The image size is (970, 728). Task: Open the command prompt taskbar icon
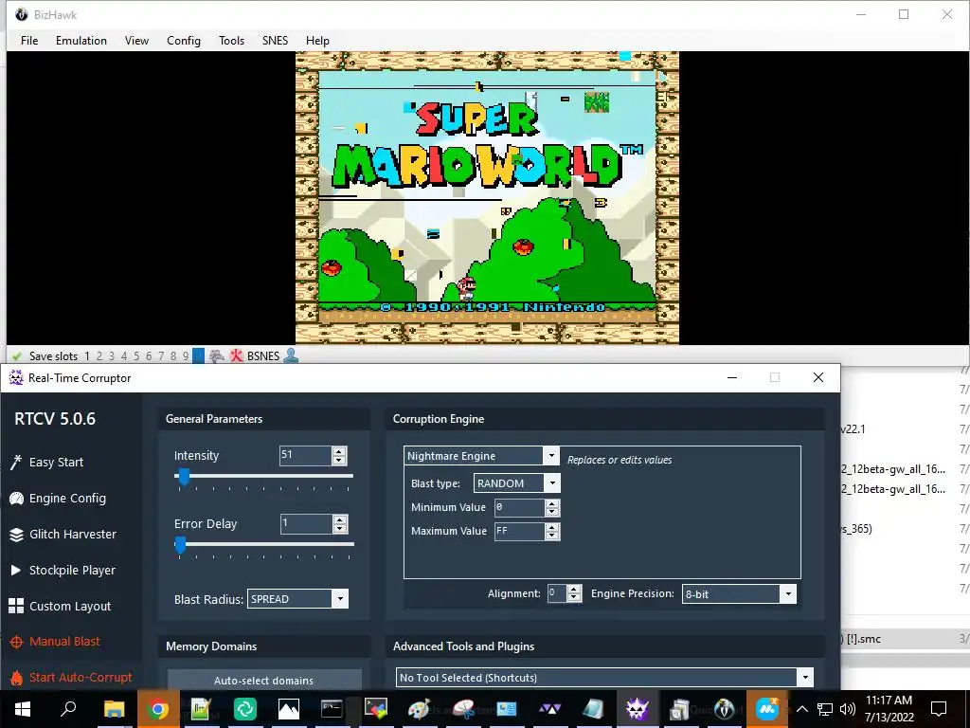pyautogui.click(x=332, y=708)
